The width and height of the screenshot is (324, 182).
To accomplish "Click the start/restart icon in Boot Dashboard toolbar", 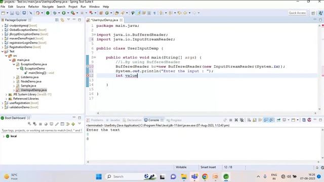I will pos(29,124).
